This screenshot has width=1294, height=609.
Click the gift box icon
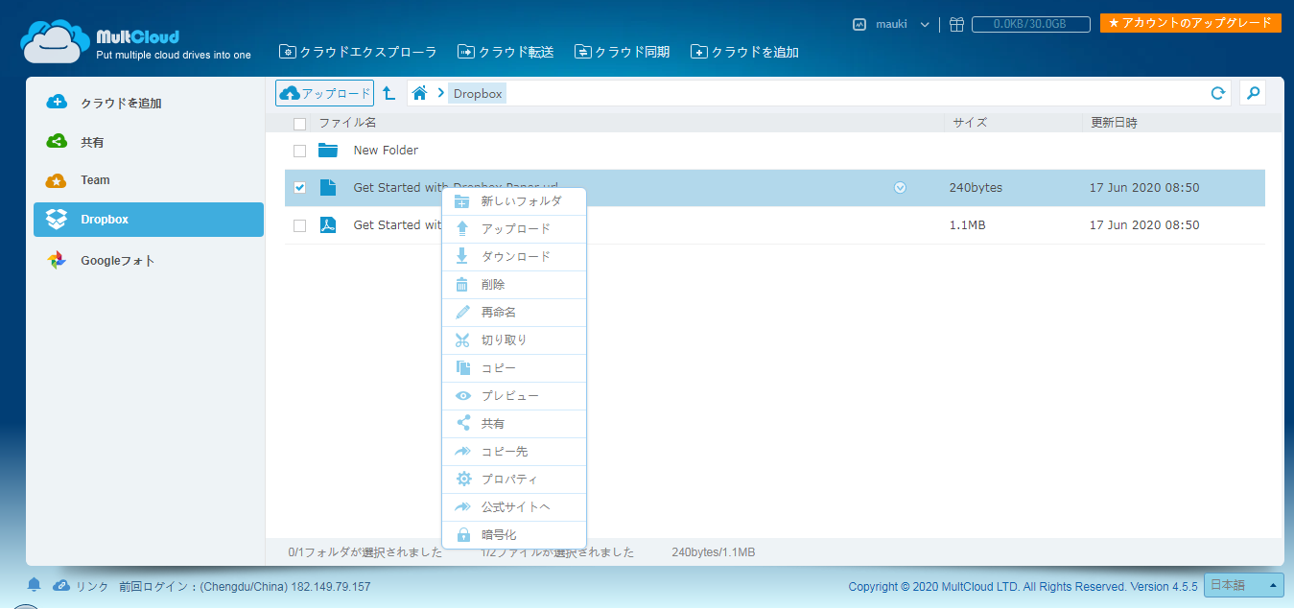coord(956,25)
